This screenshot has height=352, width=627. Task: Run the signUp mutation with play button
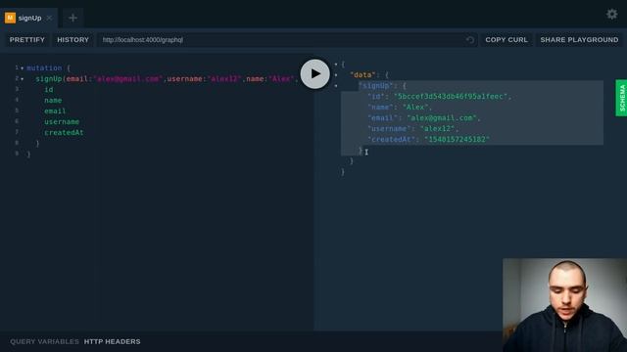pos(315,74)
